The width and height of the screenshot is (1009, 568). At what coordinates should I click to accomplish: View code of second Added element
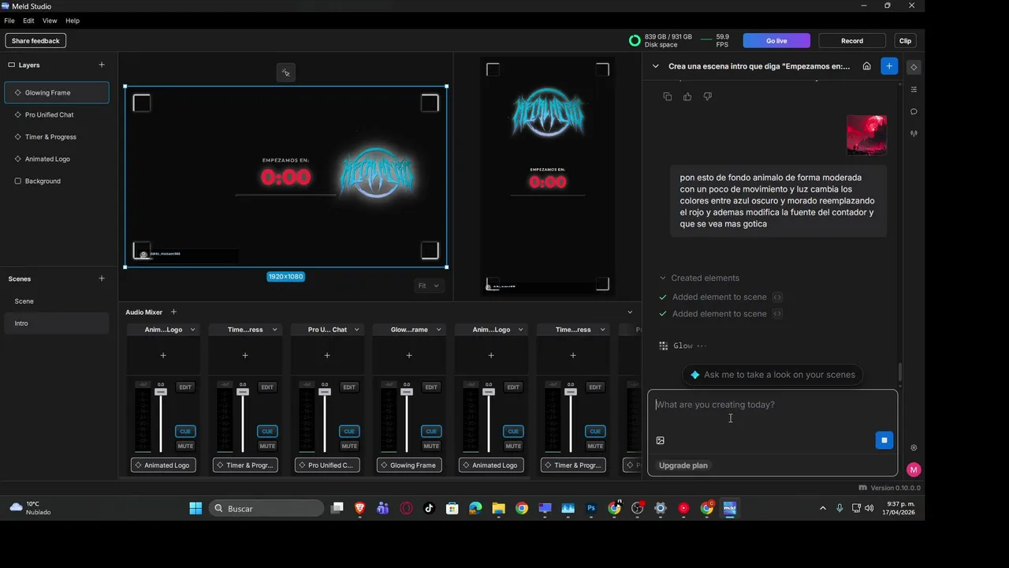(777, 314)
